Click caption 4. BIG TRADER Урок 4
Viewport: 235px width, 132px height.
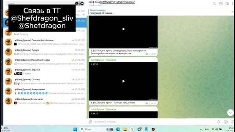[x=113, y=103]
